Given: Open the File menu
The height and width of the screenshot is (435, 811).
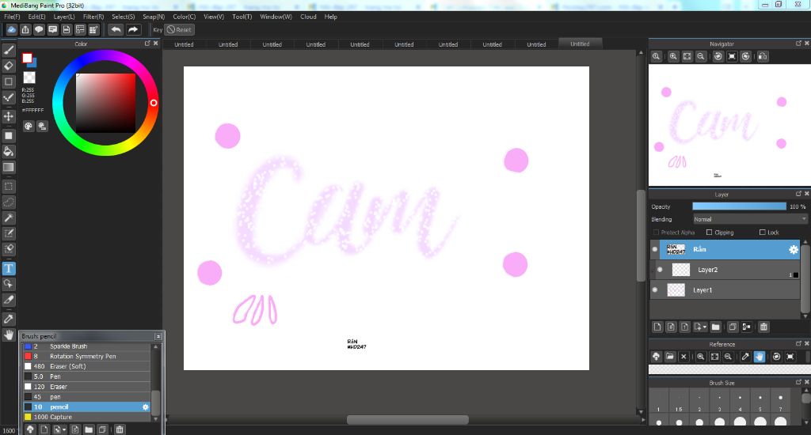Looking at the screenshot, I should (12, 17).
